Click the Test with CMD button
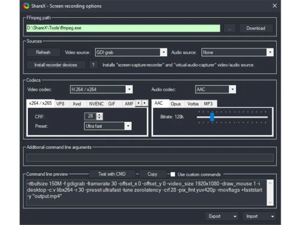 coord(112,174)
